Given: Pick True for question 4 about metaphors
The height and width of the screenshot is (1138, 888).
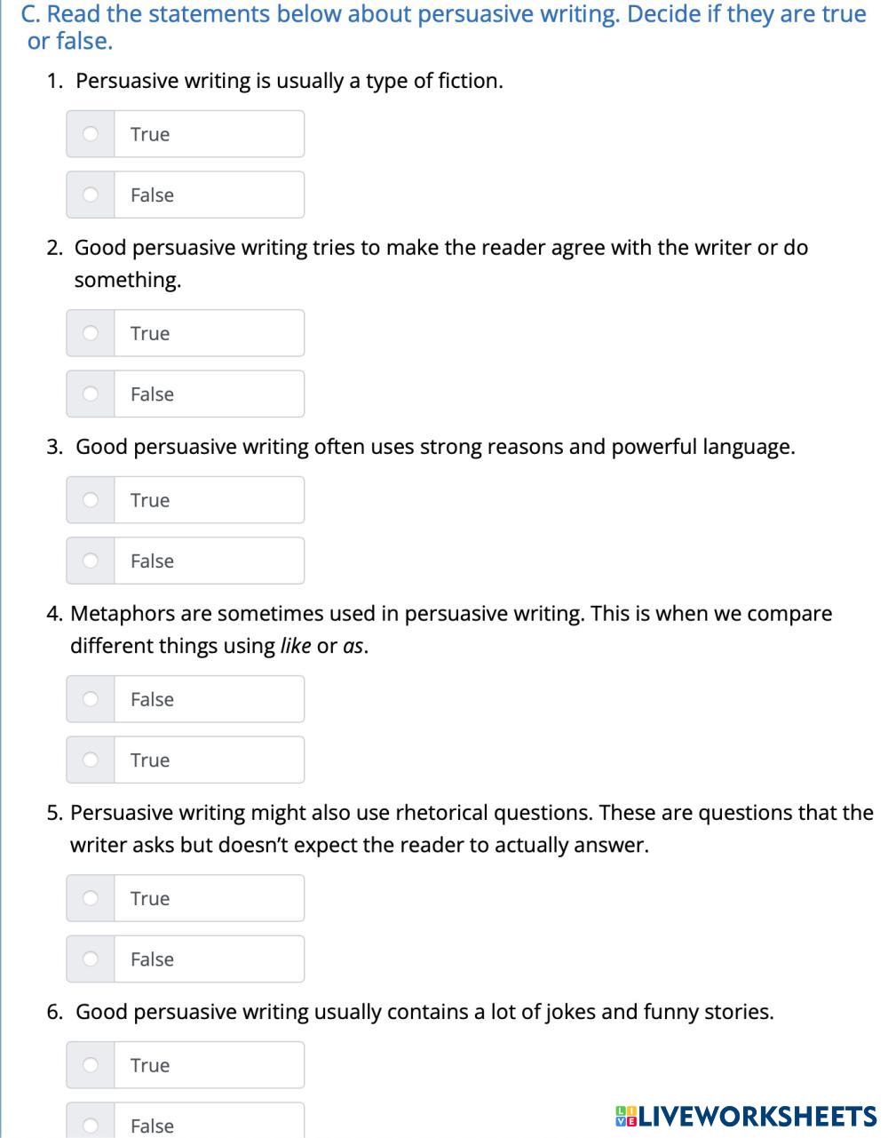Looking at the screenshot, I should [91, 760].
